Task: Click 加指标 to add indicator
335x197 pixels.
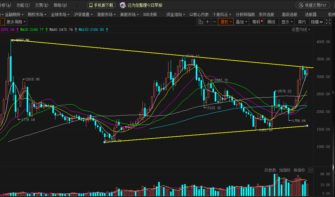Action: 285,170
